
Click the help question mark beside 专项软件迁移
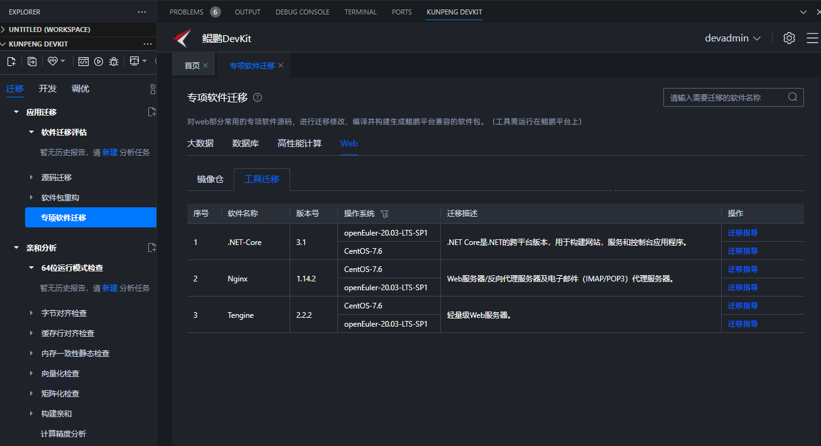pyautogui.click(x=258, y=97)
